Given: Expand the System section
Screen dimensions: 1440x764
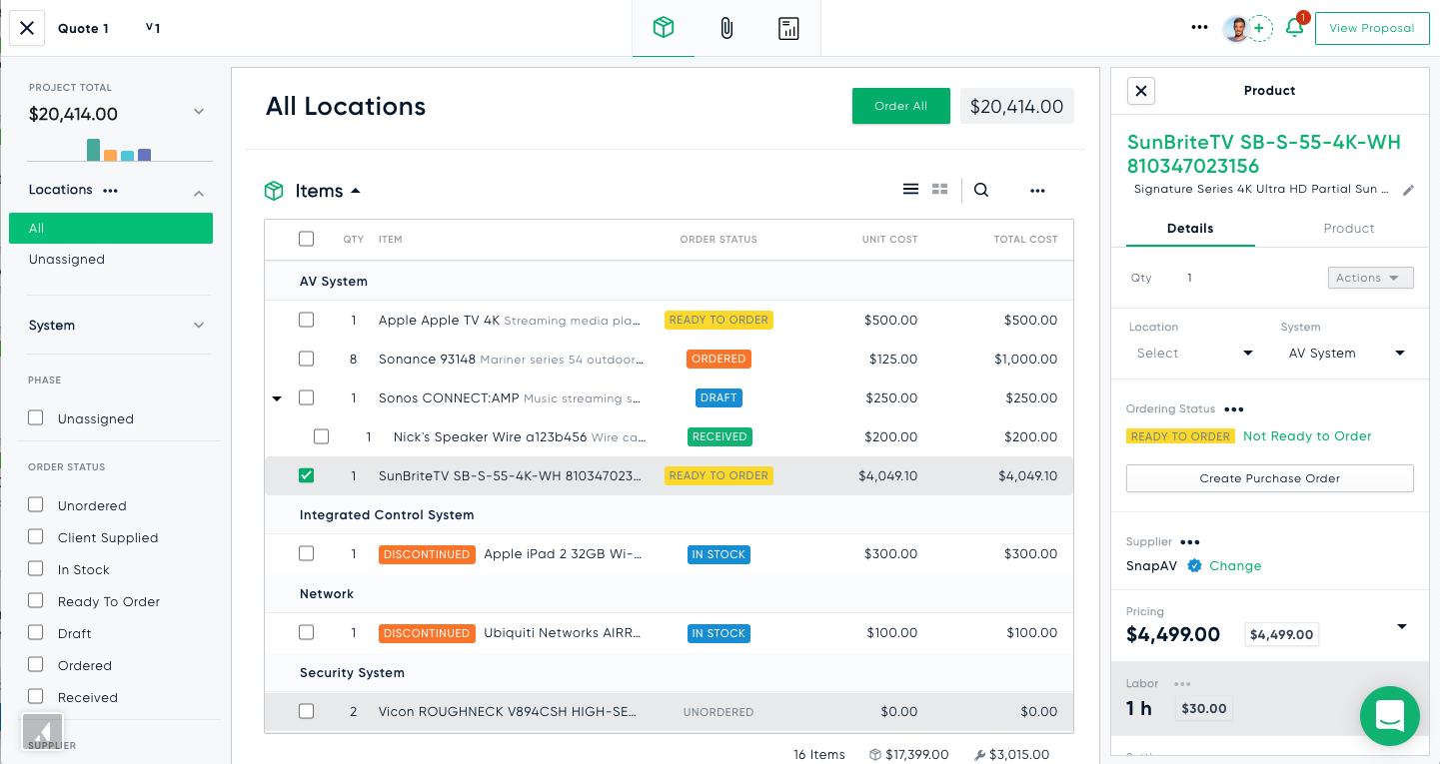Looking at the screenshot, I should coord(199,326).
